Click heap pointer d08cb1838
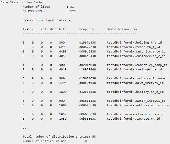This screenshot has height=144, width=170. 87,101
